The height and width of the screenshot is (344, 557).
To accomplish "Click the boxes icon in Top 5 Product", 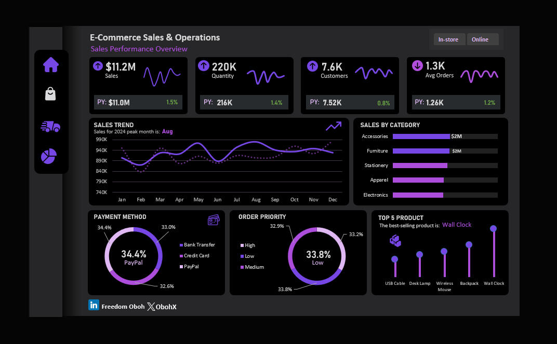I will click(395, 240).
